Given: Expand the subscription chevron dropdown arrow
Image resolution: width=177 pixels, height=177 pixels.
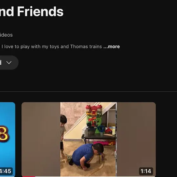Looking at the screenshot, I should [9, 63].
